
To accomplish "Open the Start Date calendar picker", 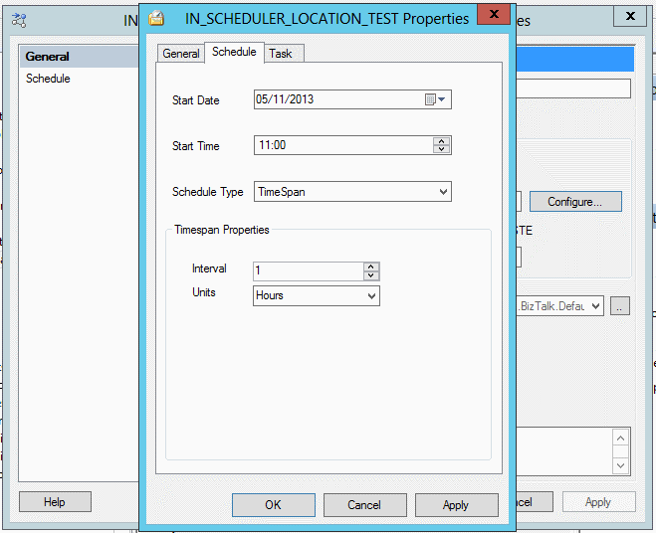I will 436,99.
